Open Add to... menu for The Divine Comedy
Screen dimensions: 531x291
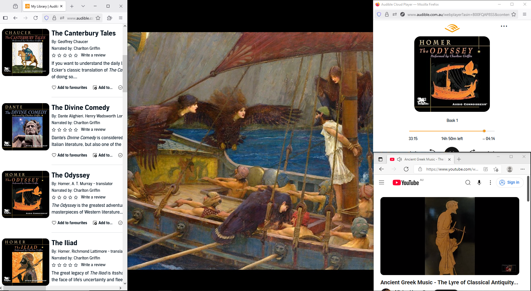[103, 155]
